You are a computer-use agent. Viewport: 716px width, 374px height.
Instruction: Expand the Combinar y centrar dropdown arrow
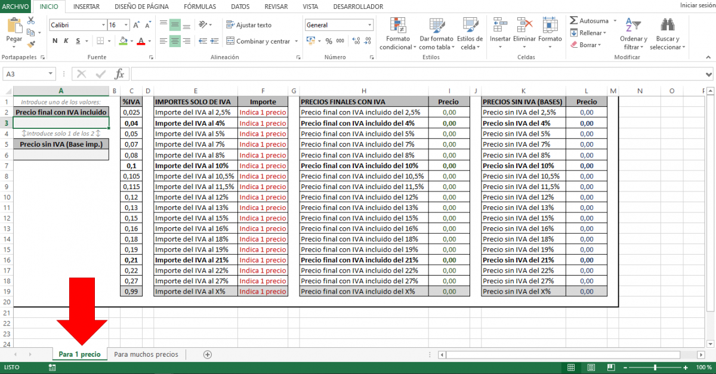tap(297, 41)
